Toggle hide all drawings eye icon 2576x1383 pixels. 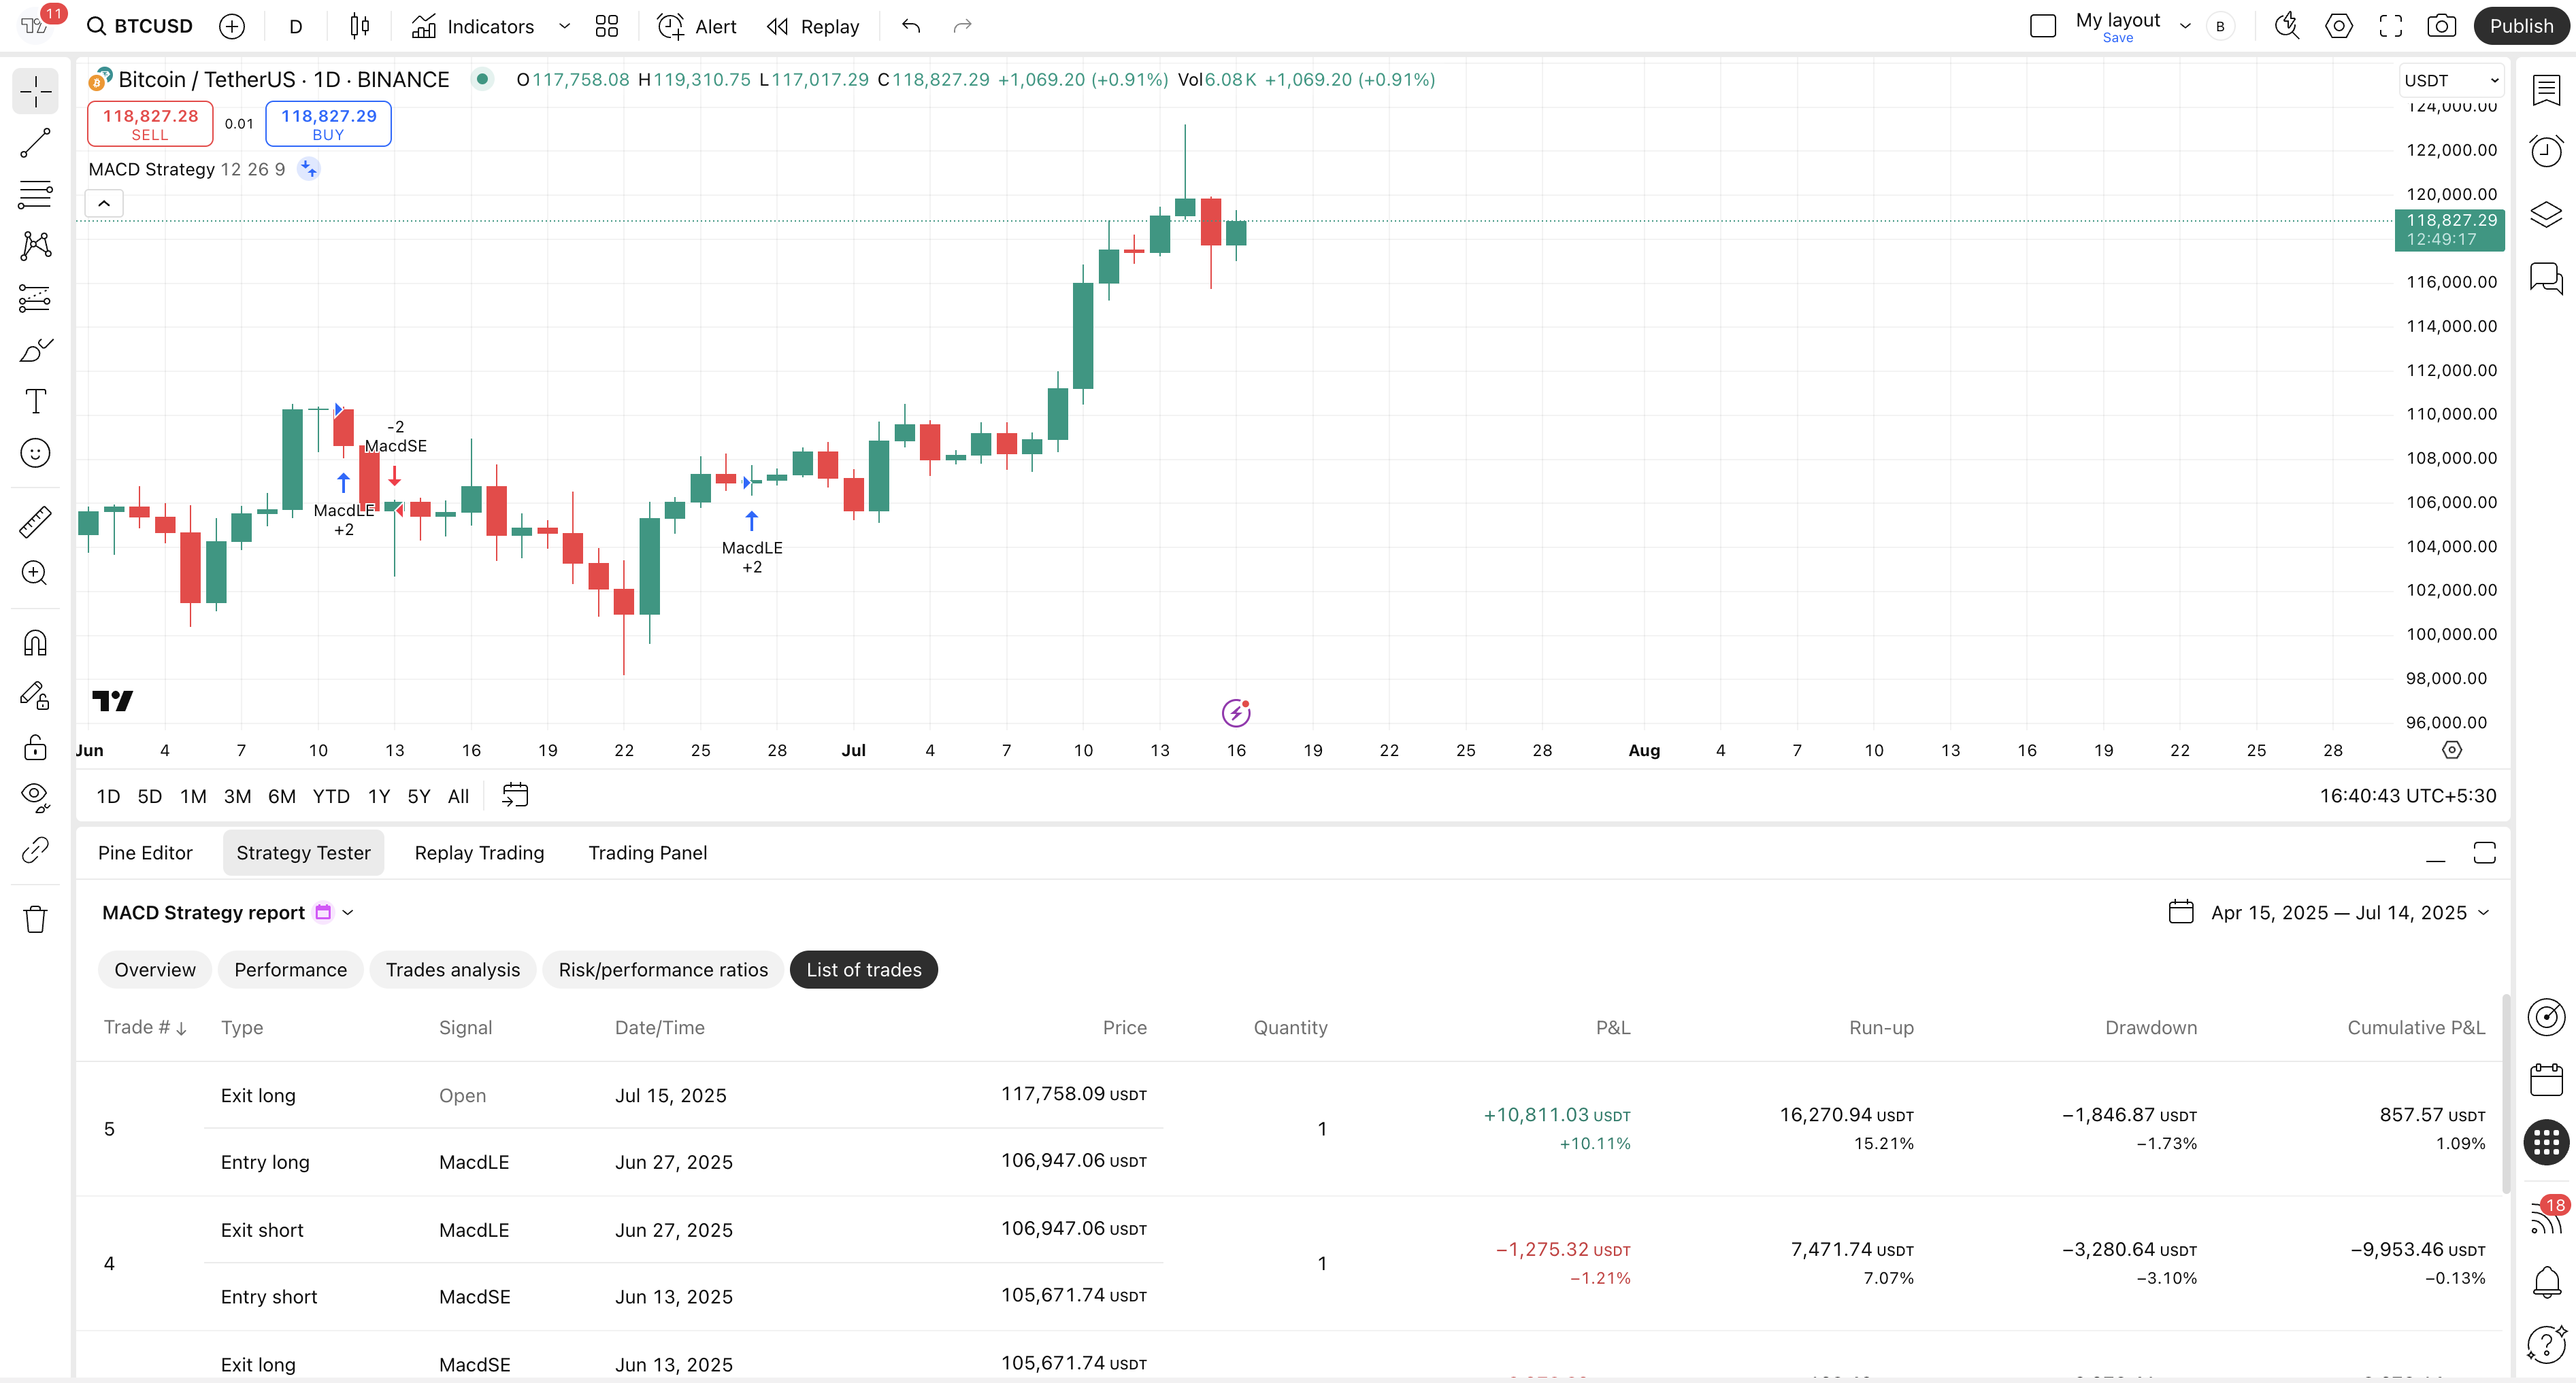pyautogui.click(x=35, y=796)
